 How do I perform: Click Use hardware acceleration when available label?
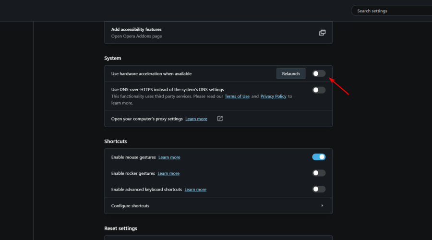151,73
